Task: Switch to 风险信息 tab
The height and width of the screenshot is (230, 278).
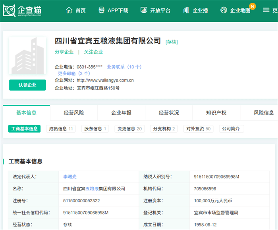Action: (264, 112)
